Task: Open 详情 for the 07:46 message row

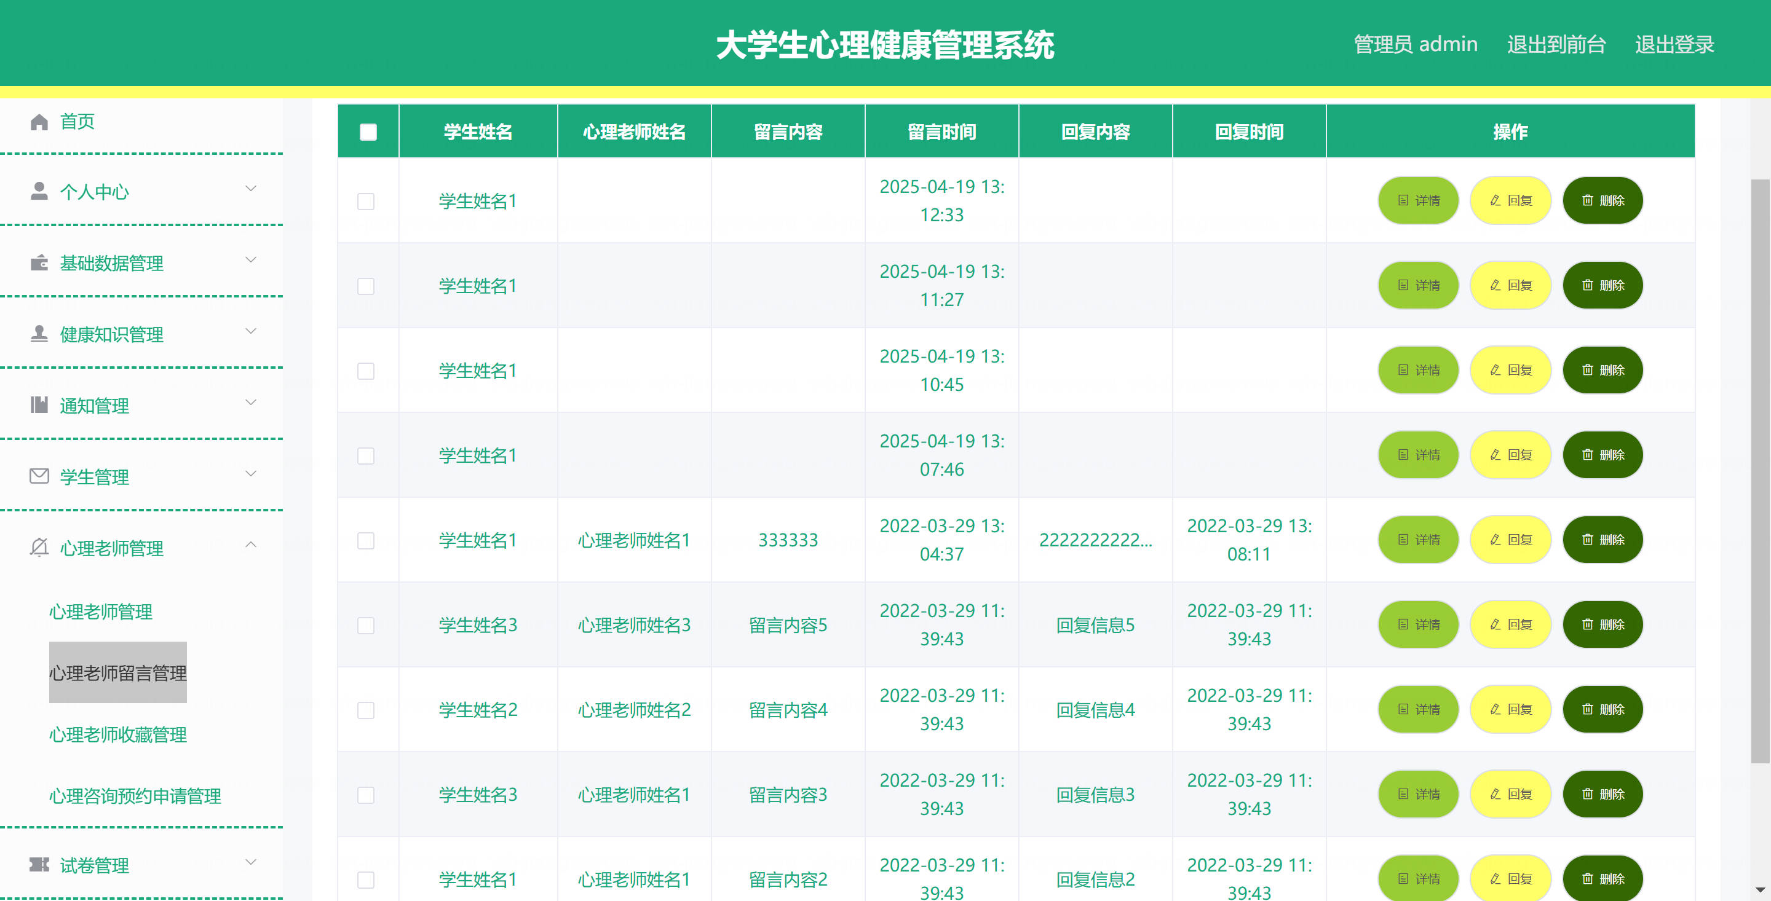Action: tap(1418, 454)
